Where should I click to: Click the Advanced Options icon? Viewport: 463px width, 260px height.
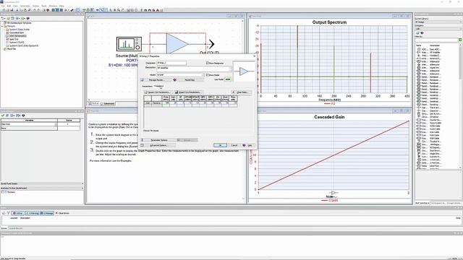pos(143,145)
